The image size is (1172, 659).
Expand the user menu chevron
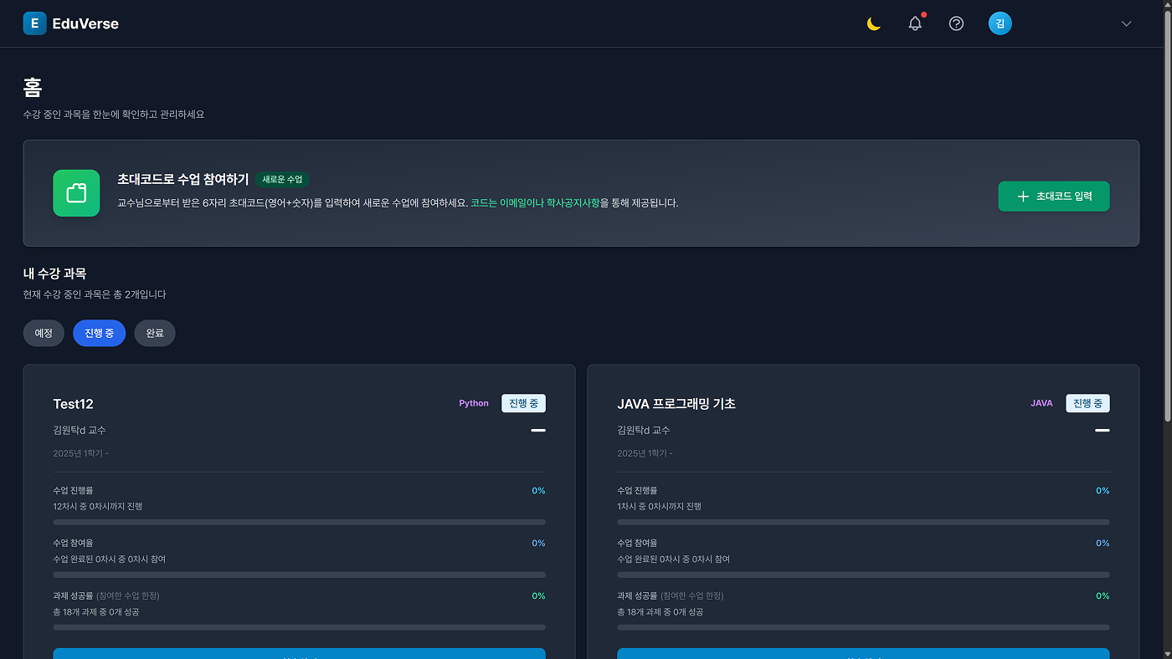(1126, 23)
